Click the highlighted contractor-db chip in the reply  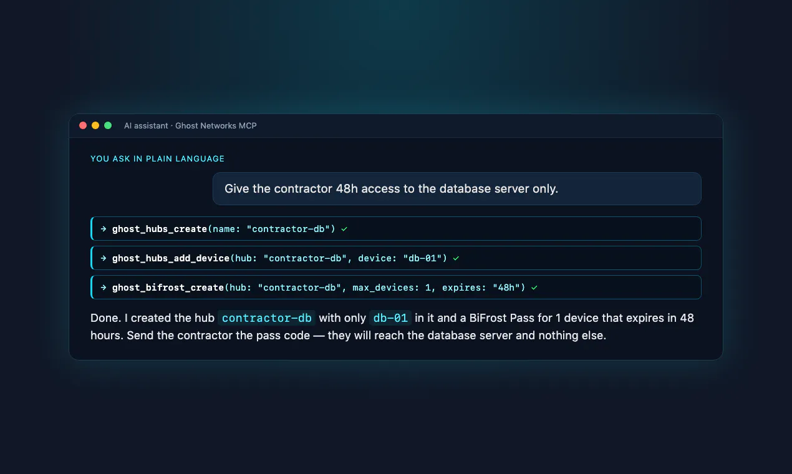[x=267, y=318]
